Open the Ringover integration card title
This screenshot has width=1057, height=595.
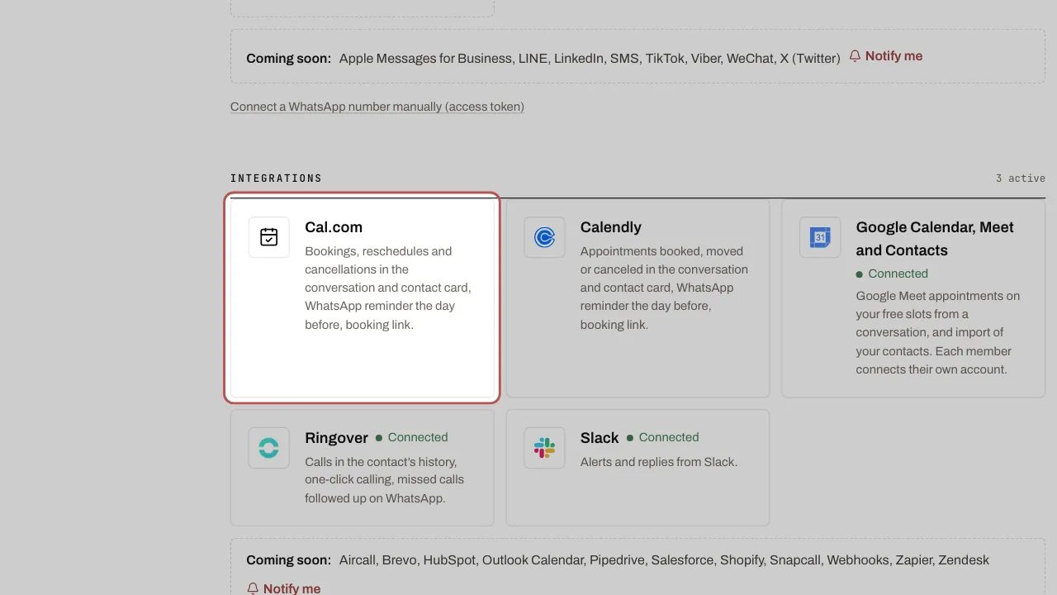pos(336,438)
